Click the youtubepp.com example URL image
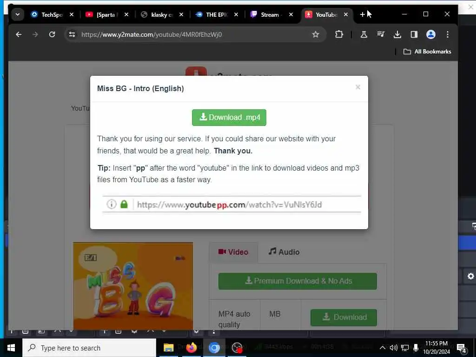This screenshot has width=476, height=357. 231,205
